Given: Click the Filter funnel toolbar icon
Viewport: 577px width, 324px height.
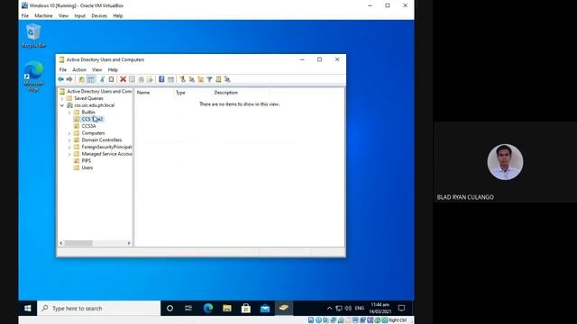Looking at the screenshot, I should coord(209,79).
